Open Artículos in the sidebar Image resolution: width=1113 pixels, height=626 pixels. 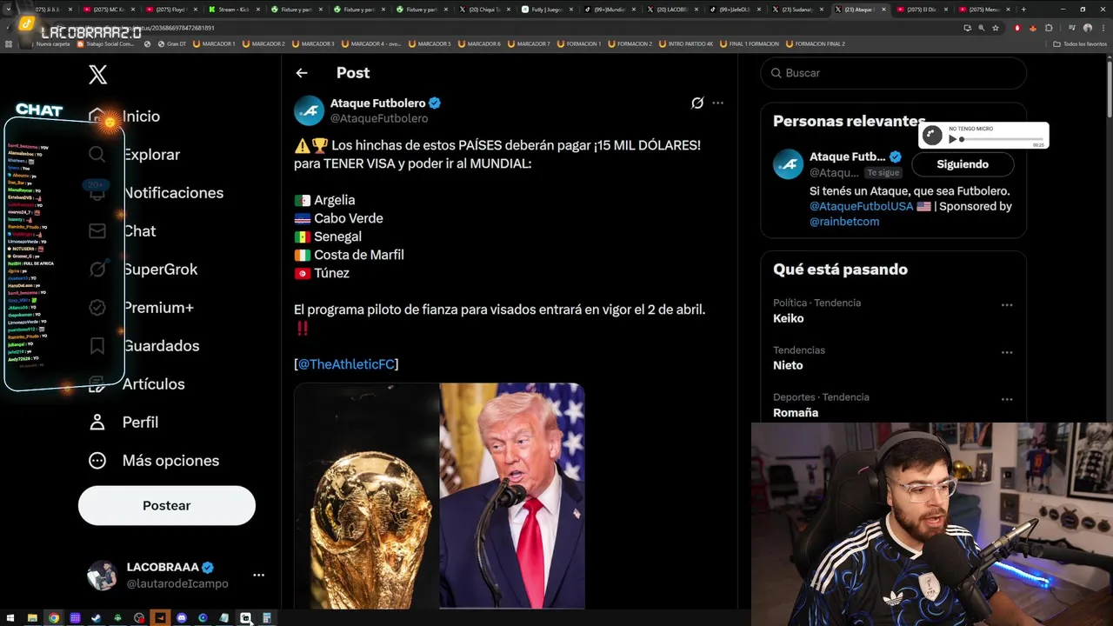pyautogui.click(x=137, y=384)
